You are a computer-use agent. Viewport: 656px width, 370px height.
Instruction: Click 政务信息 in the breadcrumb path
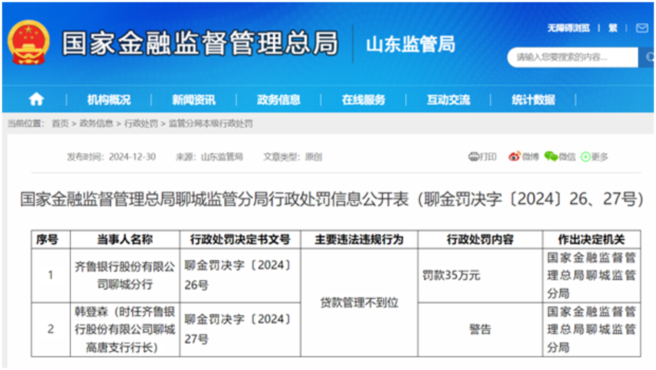[x=96, y=123]
